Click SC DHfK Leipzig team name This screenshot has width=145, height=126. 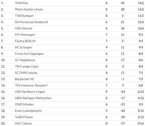[x=26, y=73]
